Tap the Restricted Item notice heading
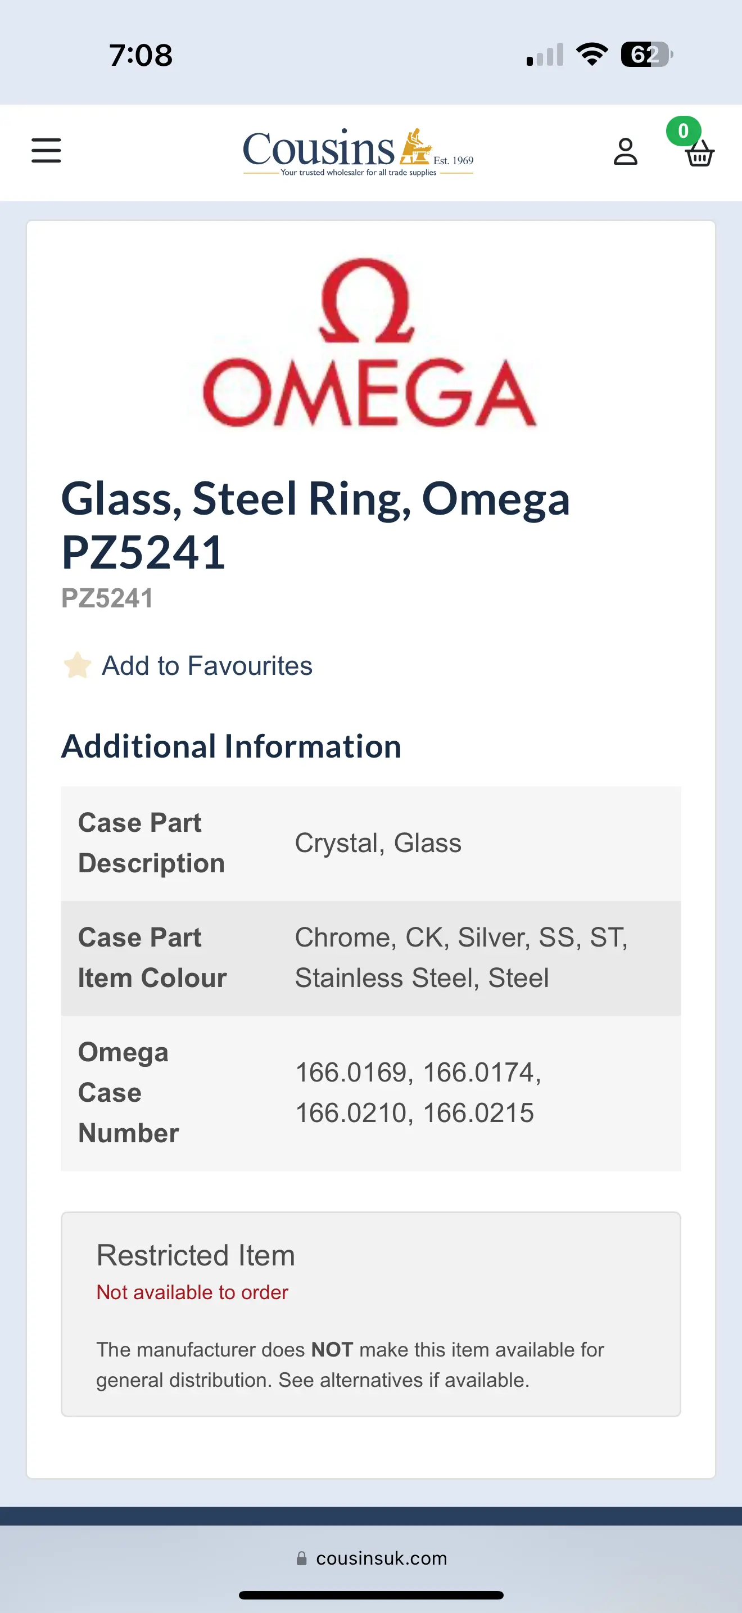This screenshot has height=1613, width=742. pos(195,1255)
